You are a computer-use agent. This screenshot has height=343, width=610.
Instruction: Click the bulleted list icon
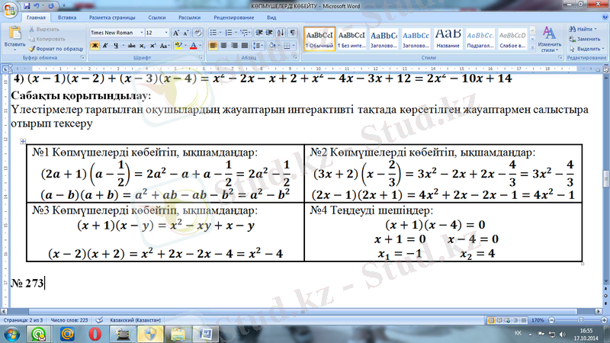(x=216, y=34)
